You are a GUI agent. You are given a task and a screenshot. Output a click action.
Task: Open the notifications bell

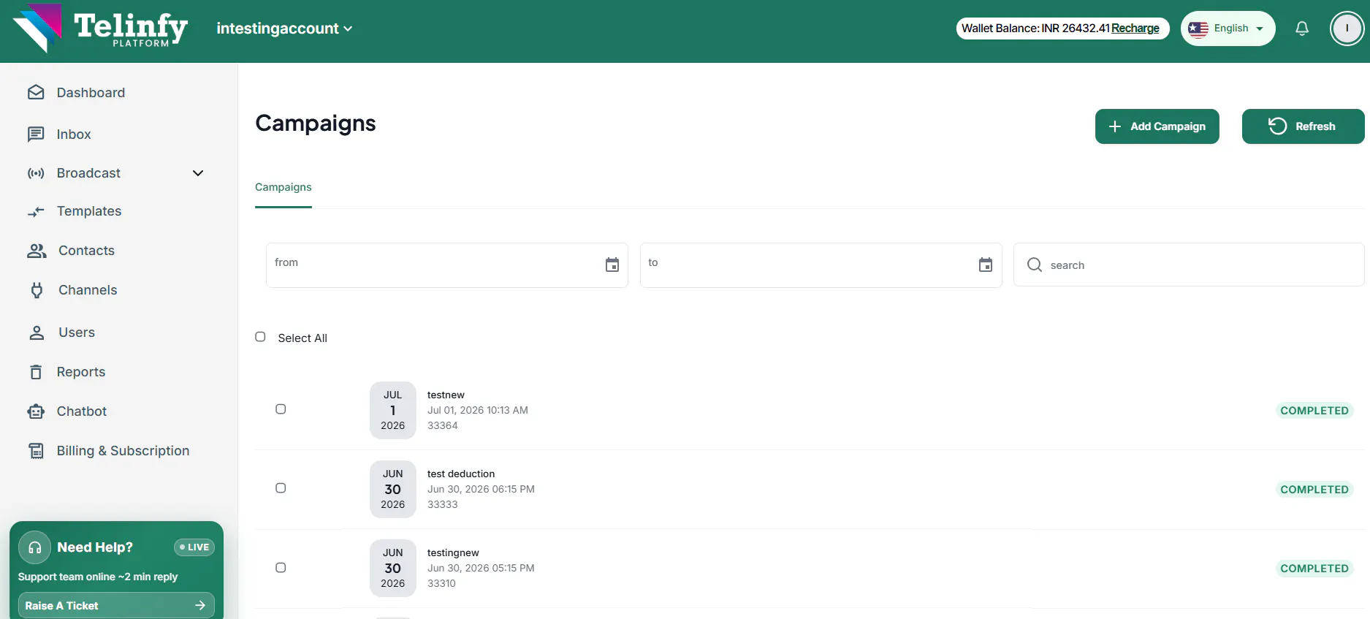pyautogui.click(x=1302, y=29)
